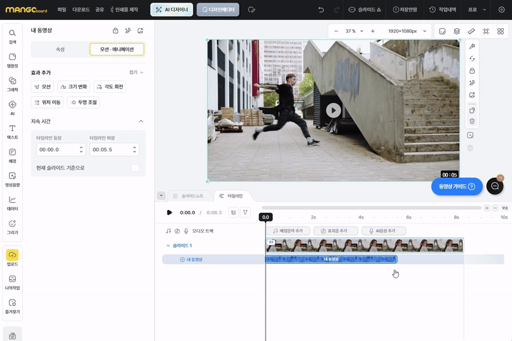This screenshot has width=512, height=341.
Task: Open the 37% zoom level dropdown
Action: [354, 31]
